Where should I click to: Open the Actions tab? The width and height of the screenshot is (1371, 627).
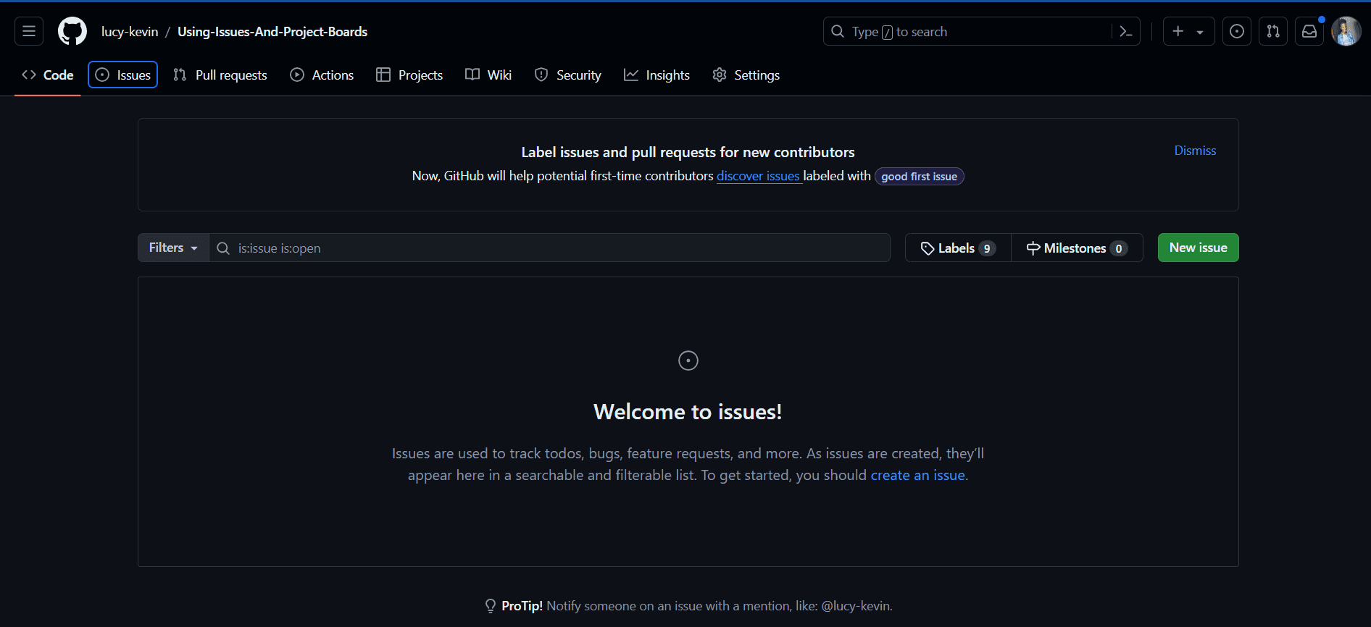click(x=322, y=75)
